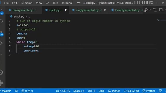Open the Selection menu

click(x=26, y=3)
